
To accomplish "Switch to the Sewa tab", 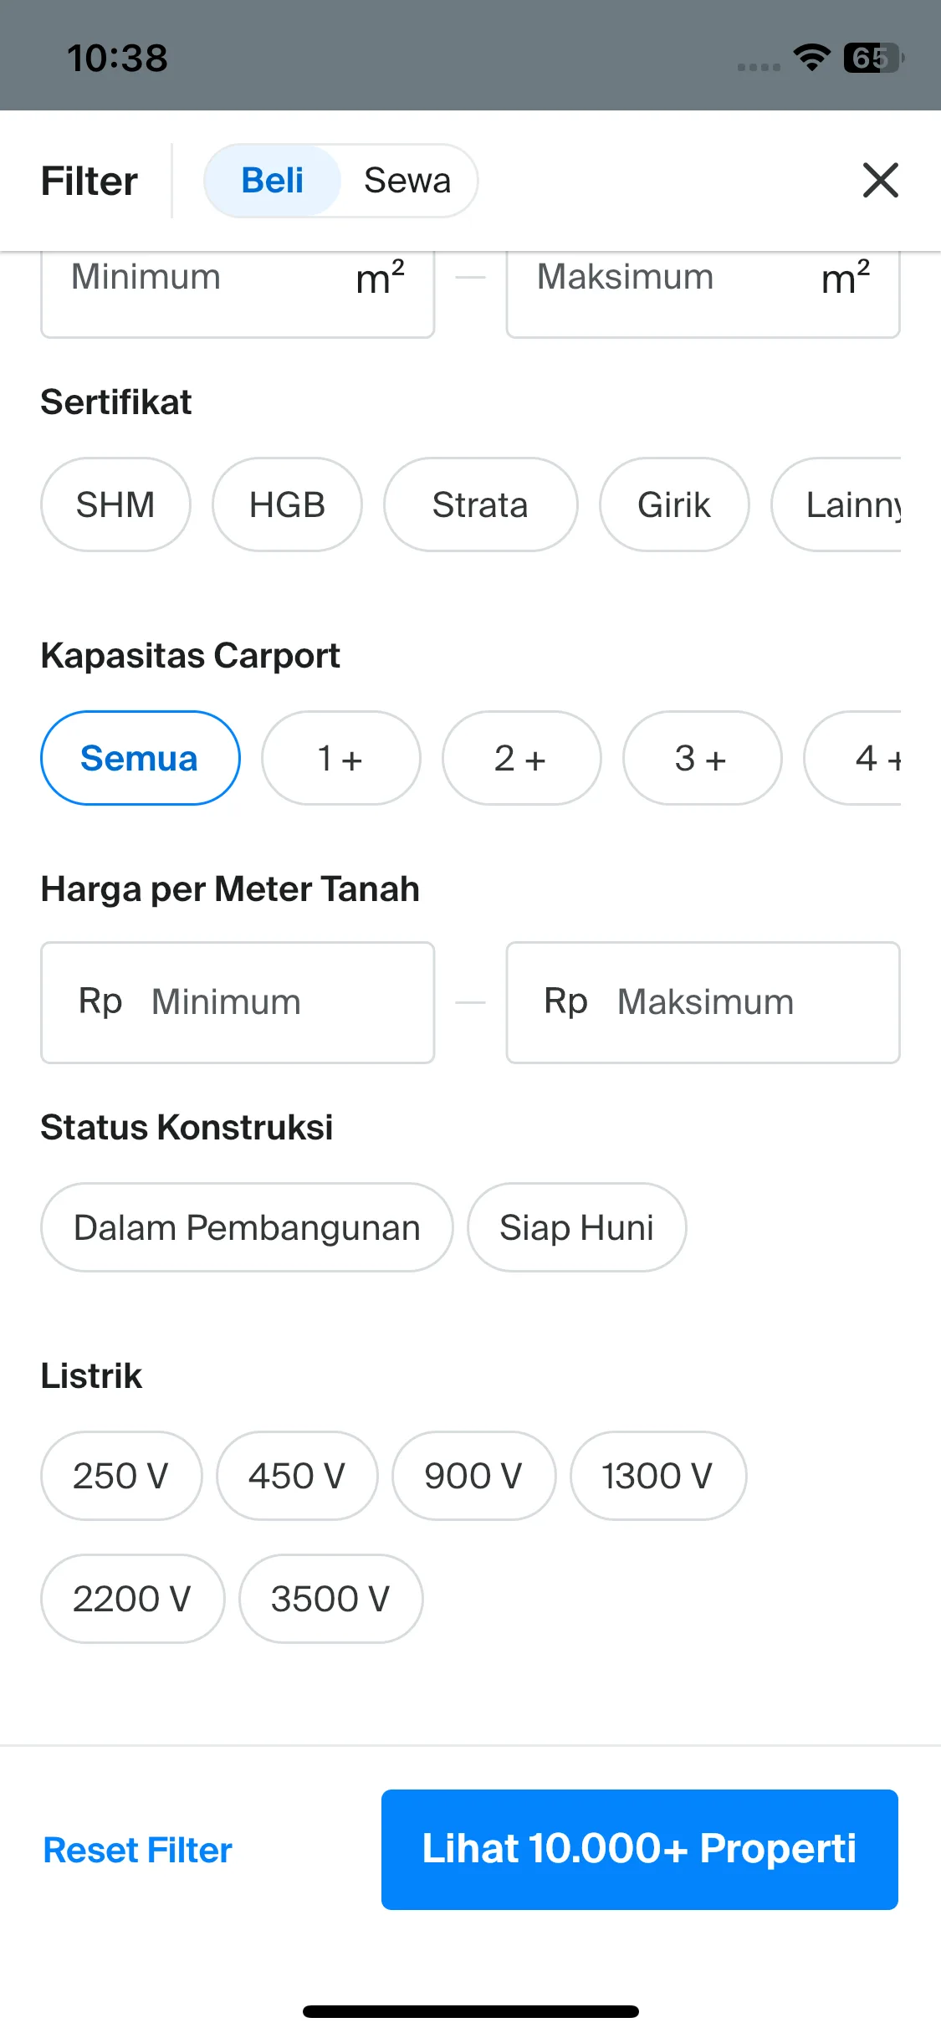I will point(407,181).
